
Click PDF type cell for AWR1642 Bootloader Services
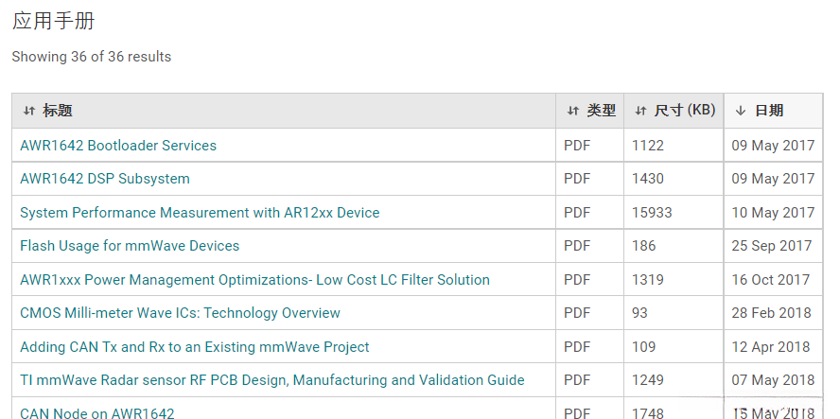pos(577,146)
